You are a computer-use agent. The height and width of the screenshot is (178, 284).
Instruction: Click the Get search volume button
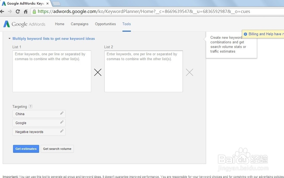(57, 149)
